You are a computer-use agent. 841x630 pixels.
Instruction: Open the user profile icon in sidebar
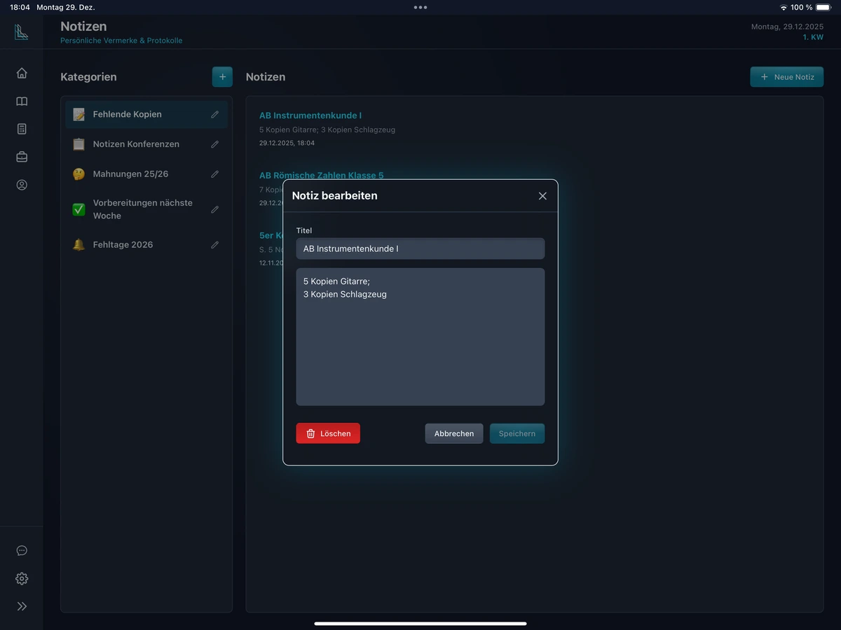click(22, 185)
